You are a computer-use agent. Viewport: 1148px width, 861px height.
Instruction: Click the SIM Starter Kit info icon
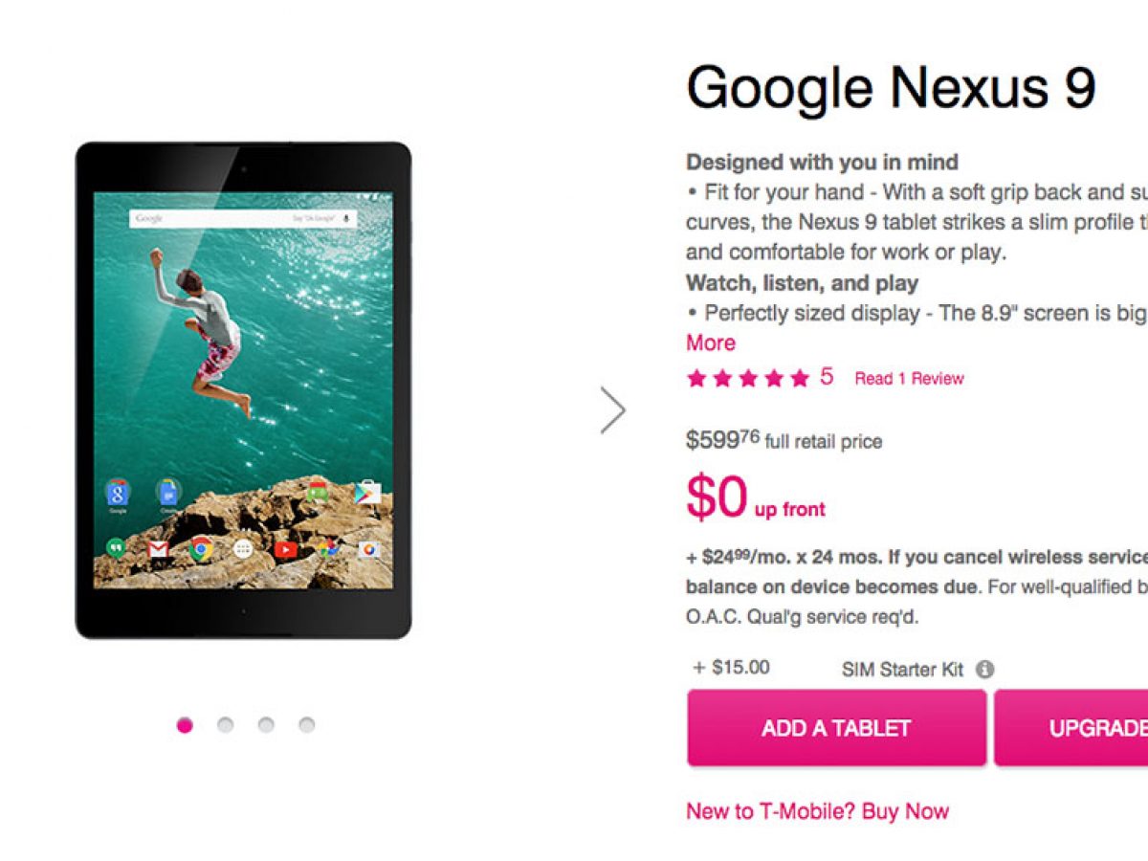click(x=984, y=670)
